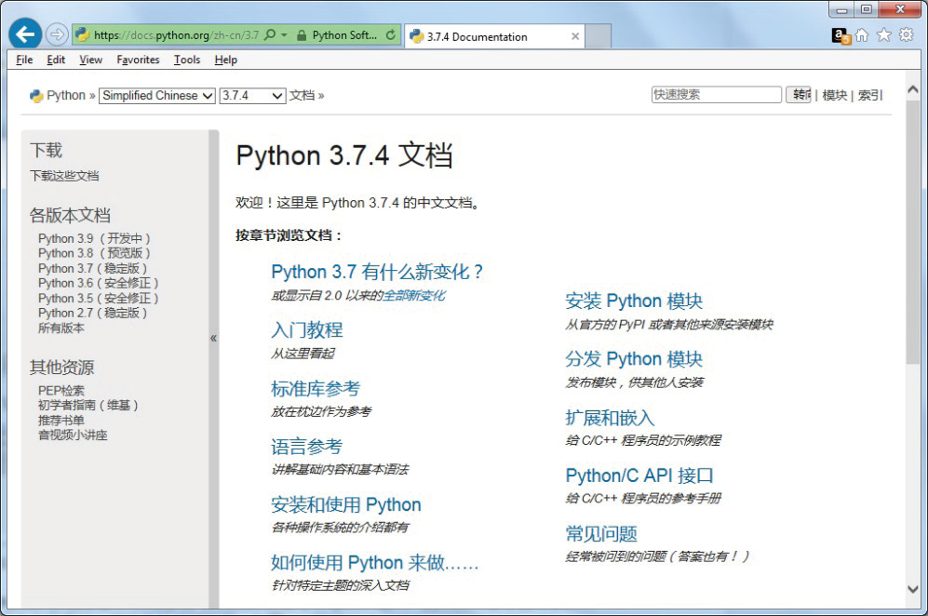Open Favorites star icon
The height and width of the screenshot is (616, 928).
[x=883, y=35]
